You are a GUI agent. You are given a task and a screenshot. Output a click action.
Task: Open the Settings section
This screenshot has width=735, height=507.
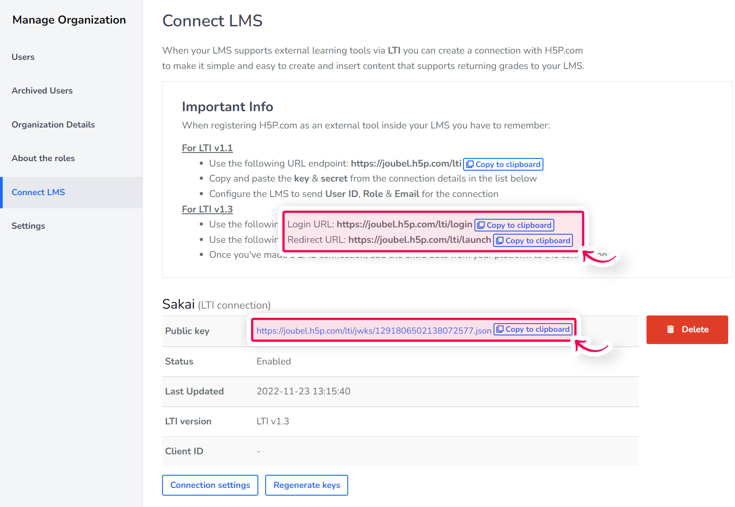(x=28, y=226)
